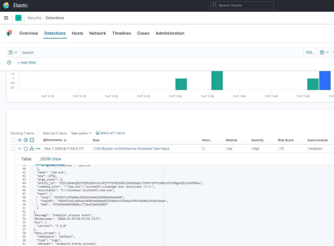
Task: Check the select-all alerts checkbox
Action: [x=13, y=140]
